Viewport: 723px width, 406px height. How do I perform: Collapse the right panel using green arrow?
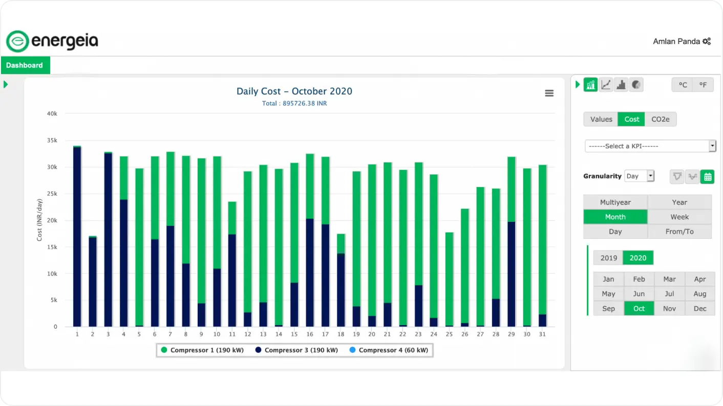click(x=578, y=84)
